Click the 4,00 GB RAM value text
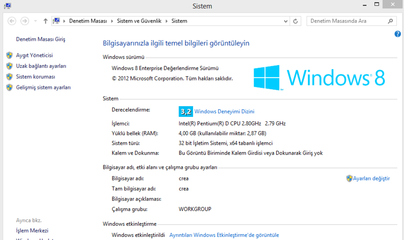The image size is (404, 240). 222,133
